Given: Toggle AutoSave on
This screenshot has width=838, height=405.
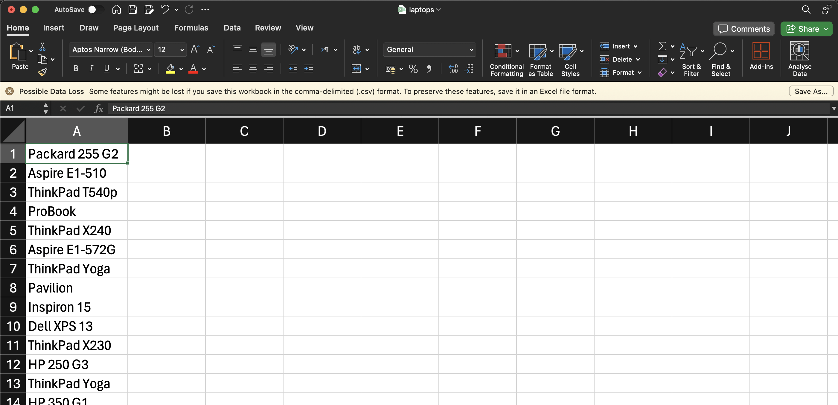Looking at the screenshot, I should (96, 10).
